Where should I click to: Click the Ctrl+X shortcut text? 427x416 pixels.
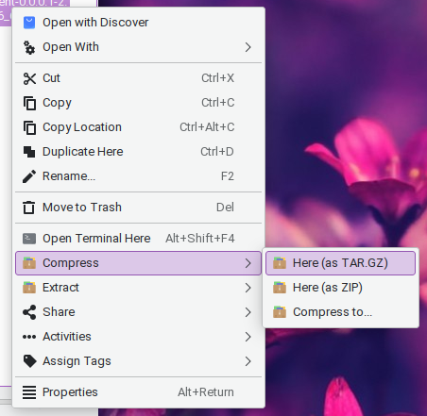(x=218, y=78)
